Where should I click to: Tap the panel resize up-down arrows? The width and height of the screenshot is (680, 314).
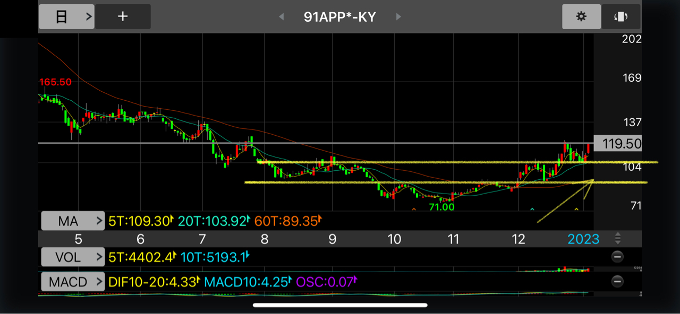[617, 238]
